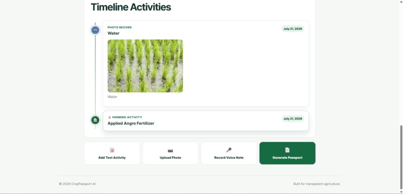
Task: Open the Applied Angro Fertilizer activity card
Action: tap(206, 121)
